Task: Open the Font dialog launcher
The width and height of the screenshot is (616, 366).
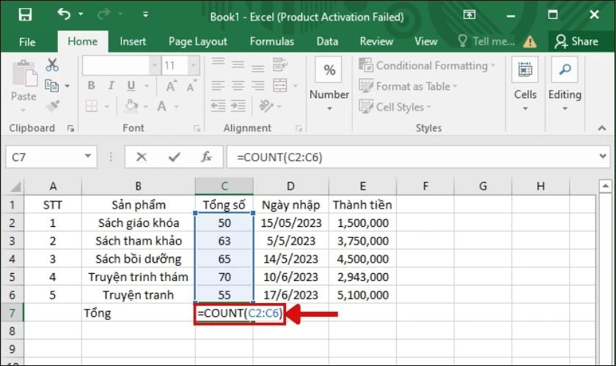Action: click(197, 128)
